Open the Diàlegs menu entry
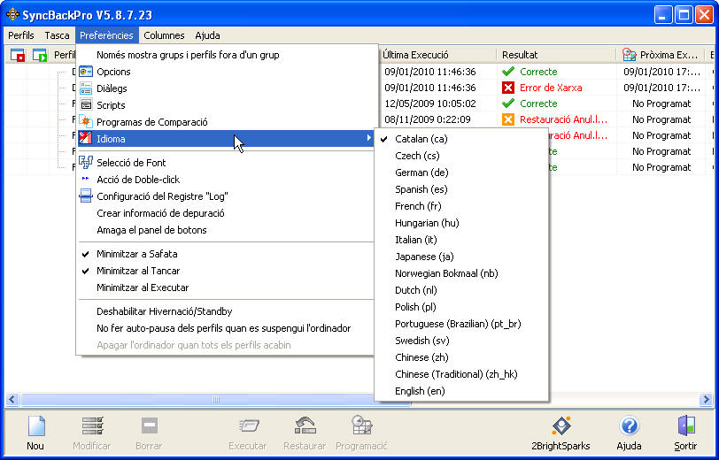The width and height of the screenshot is (719, 460). click(227, 88)
